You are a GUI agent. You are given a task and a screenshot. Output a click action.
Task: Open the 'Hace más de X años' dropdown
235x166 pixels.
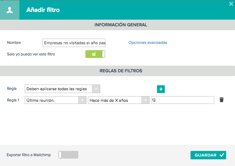coord(119,100)
